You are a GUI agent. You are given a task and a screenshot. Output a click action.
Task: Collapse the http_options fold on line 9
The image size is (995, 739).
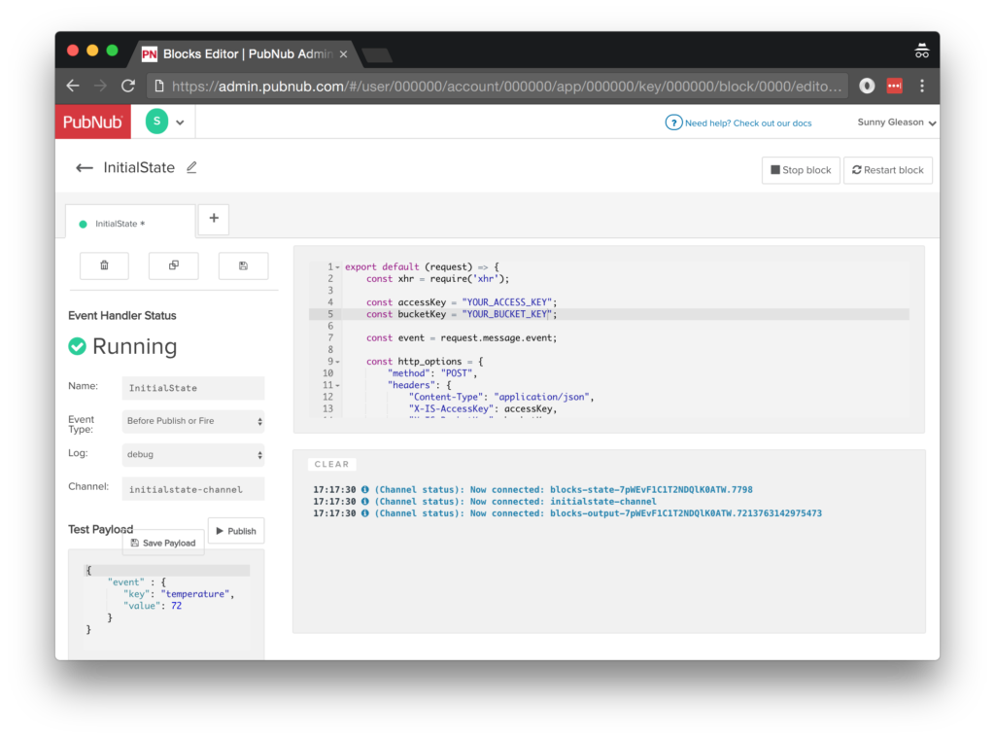[x=337, y=362]
